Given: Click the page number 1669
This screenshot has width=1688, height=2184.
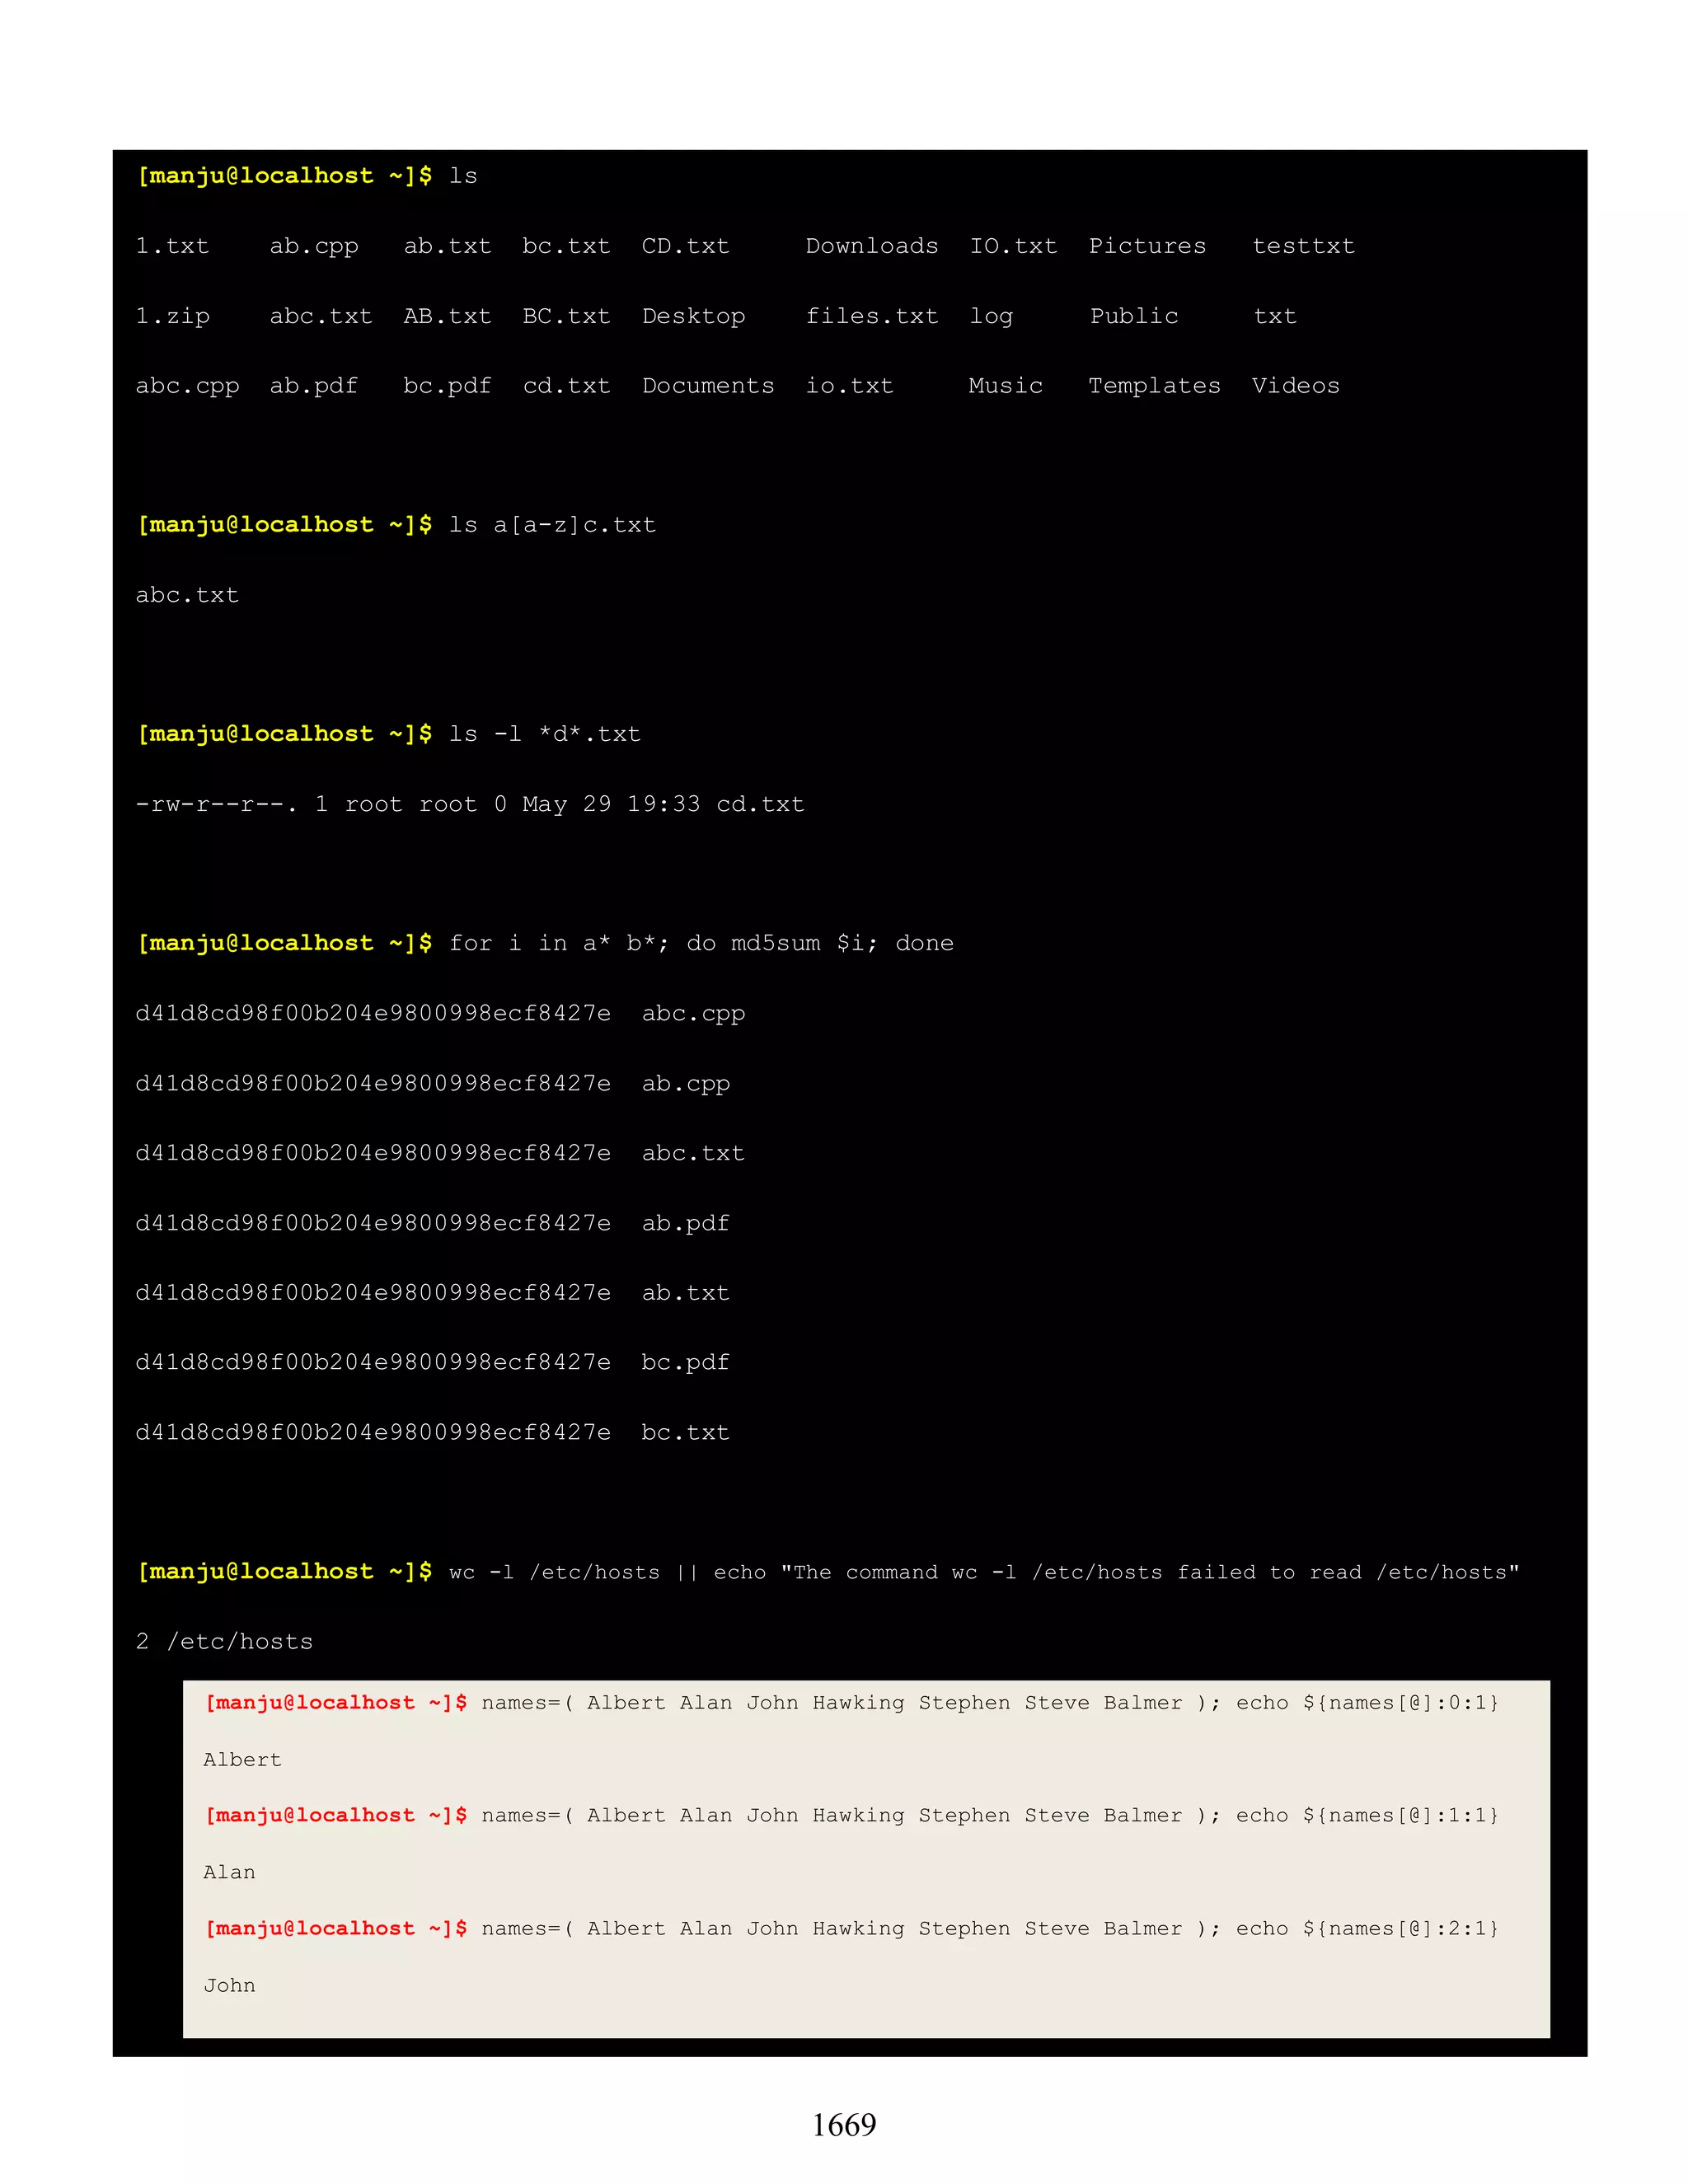Looking at the screenshot, I should 844,2125.
